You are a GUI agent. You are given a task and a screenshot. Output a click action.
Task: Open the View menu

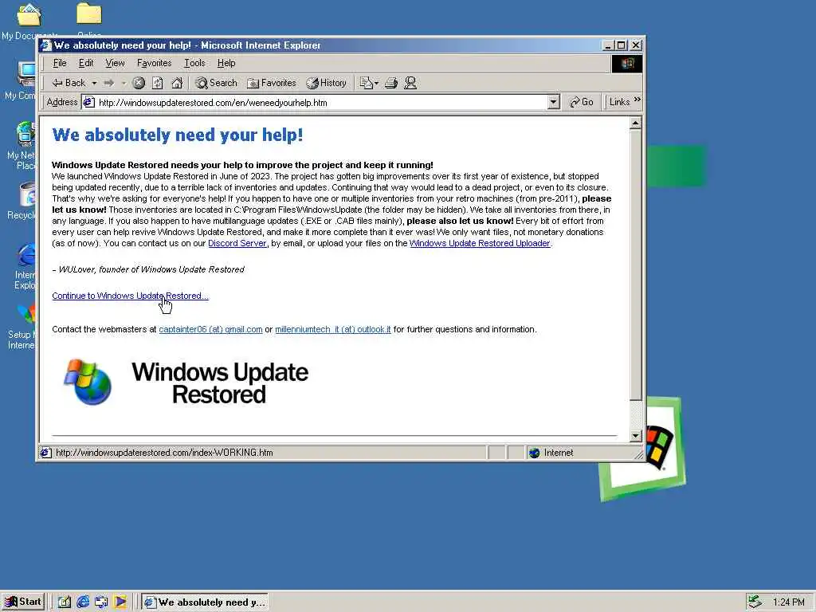pyautogui.click(x=115, y=63)
